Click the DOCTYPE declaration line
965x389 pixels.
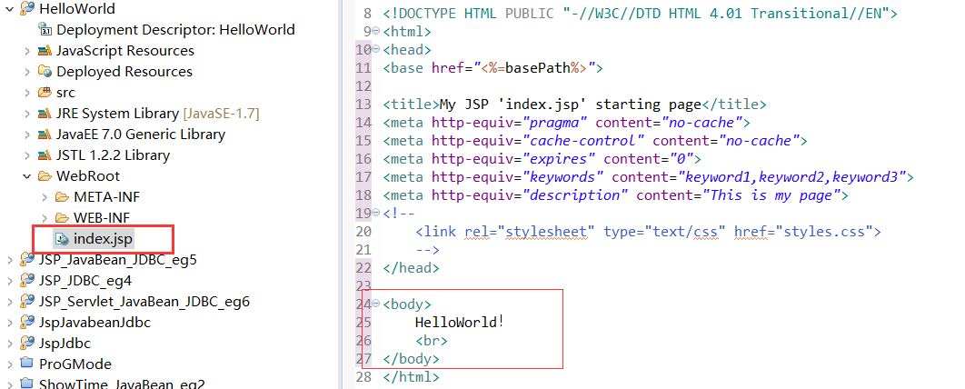[x=640, y=13]
